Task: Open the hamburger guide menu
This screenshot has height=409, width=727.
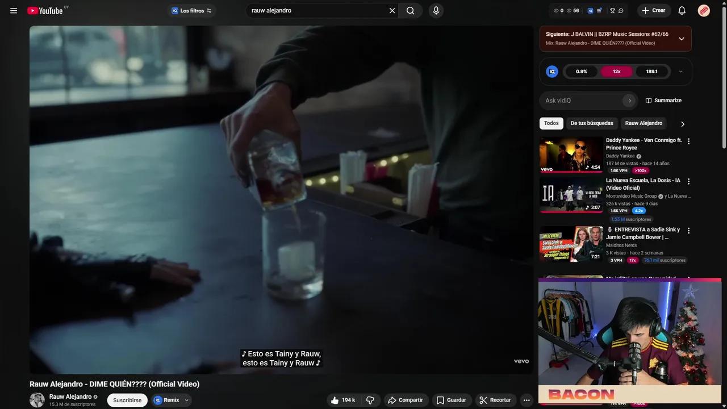Action: pyautogui.click(x=14, y=11)
